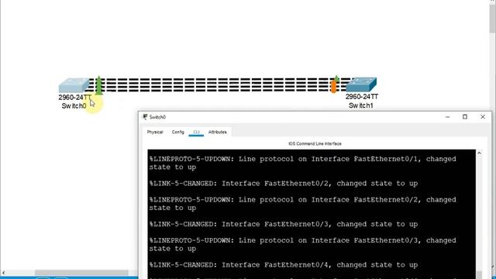This screenshot has width=496, height=279.
Task: Close the Switch0 window
Action: (483, 117)
